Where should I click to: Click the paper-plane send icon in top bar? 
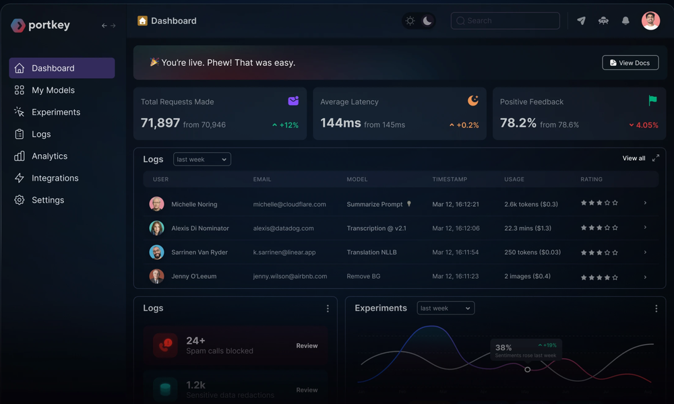point(581,20)
